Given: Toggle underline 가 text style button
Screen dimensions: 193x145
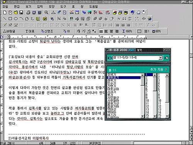Looking at the screenshot, I should pyautogui.click(x=89, y=31).
